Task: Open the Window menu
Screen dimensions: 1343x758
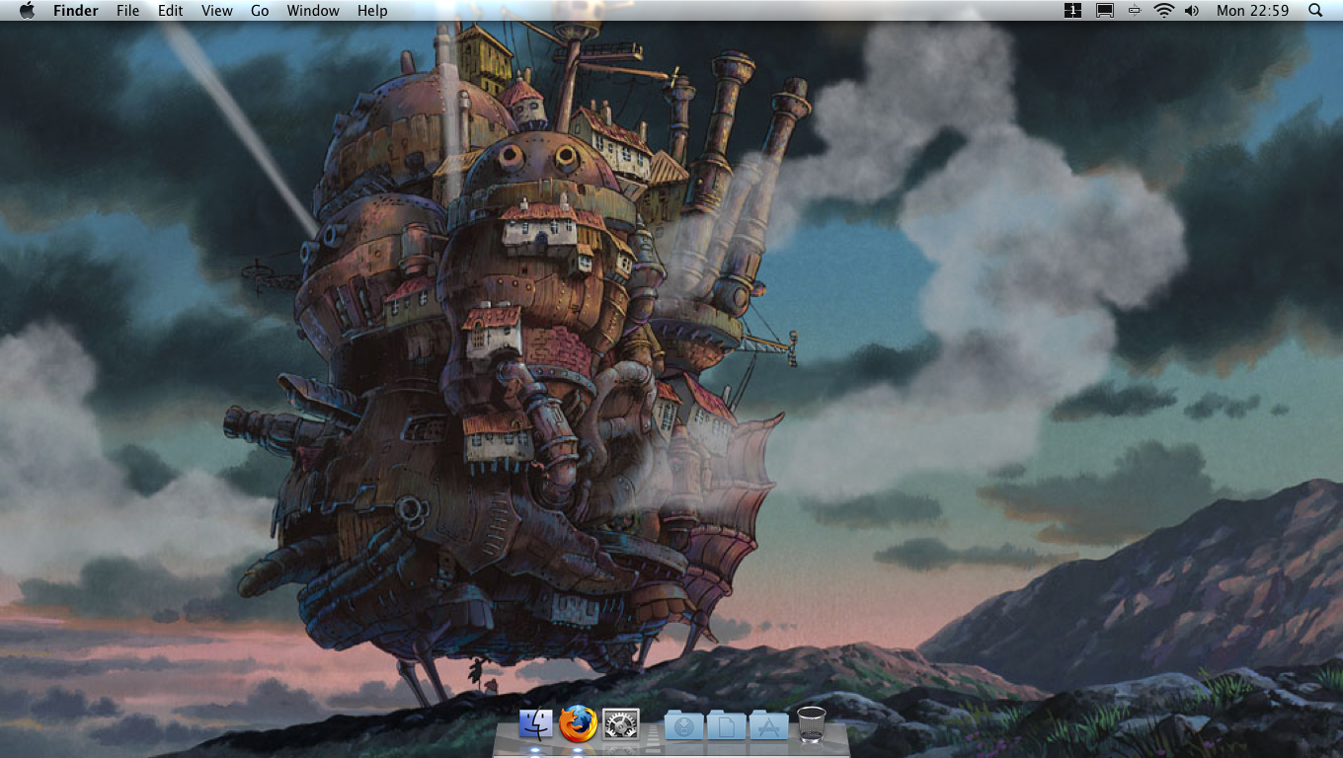Action: (313, 11)
